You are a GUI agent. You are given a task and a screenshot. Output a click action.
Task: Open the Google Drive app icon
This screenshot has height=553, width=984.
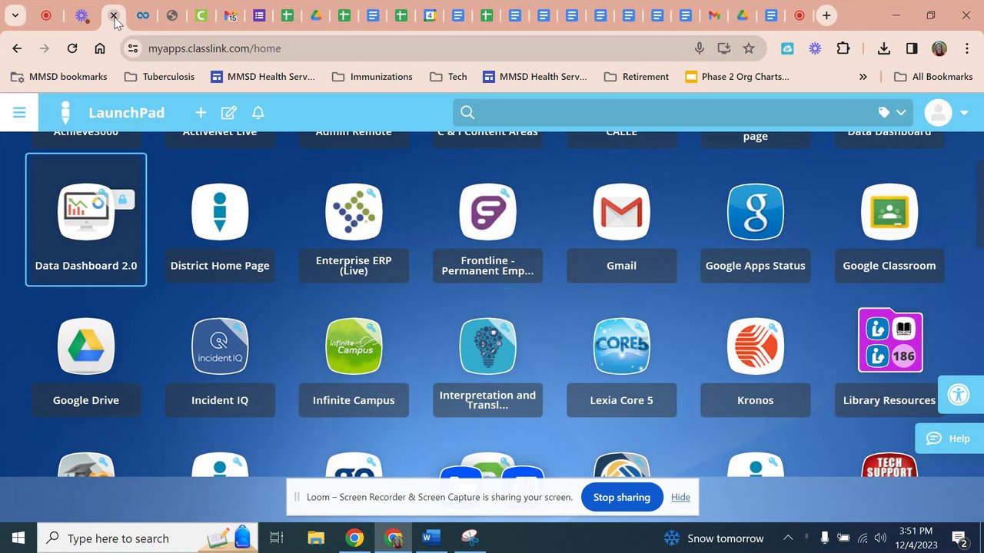coord(86,346)
